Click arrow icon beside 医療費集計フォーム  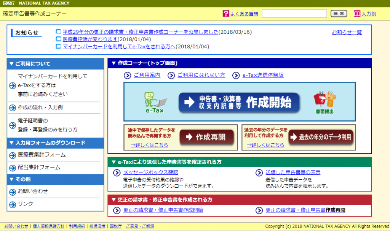click(12, 155)
